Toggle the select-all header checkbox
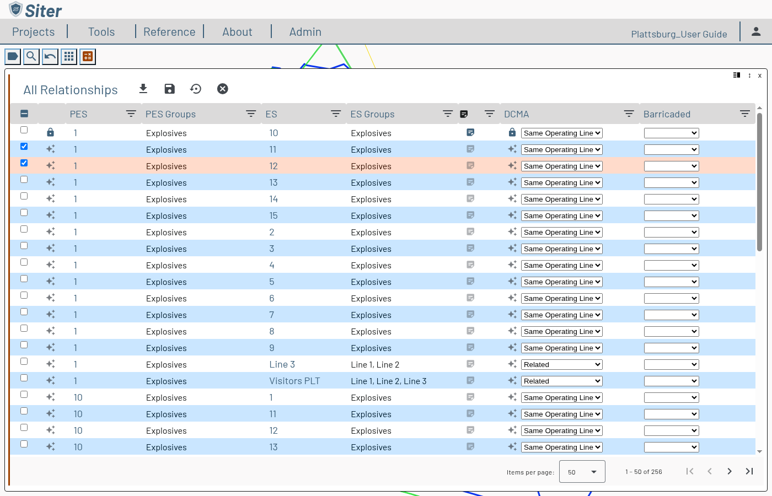The height and width of the screenshot is (496, 772). coord(24,114)
